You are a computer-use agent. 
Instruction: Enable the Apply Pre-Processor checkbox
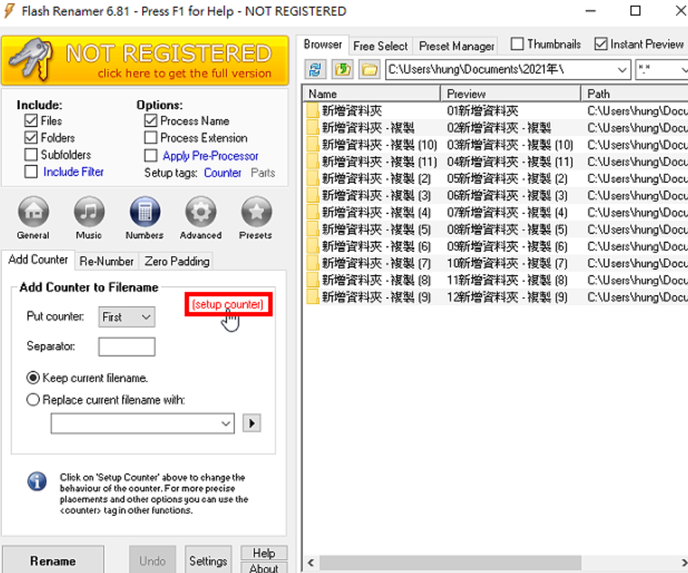pyautogui.click(x=151, y=155)
